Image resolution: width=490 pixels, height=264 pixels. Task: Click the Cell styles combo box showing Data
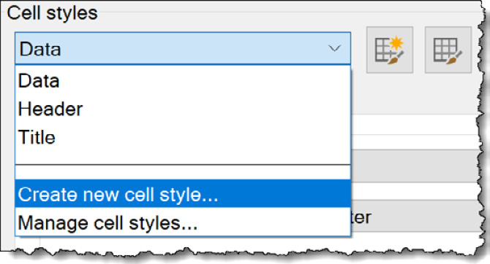pyautogui.click(x=183, y=49)
